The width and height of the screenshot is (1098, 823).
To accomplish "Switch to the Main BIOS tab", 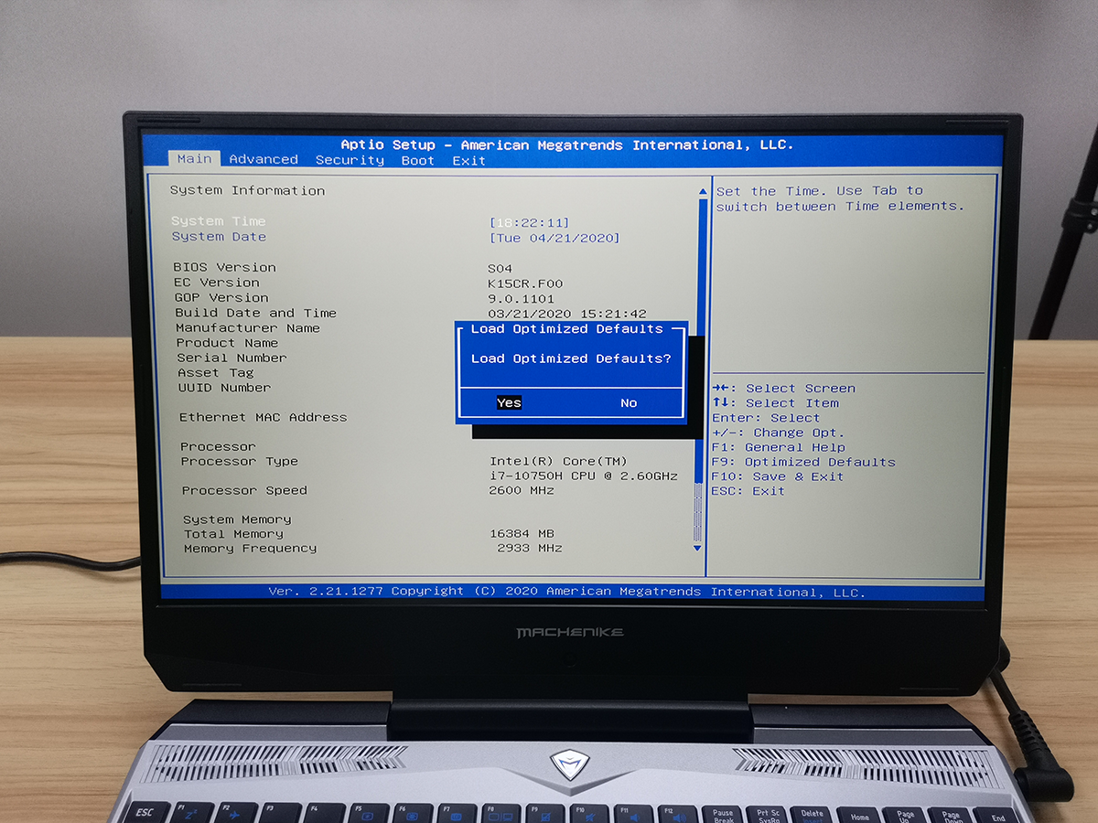I will tap(194, 159).
